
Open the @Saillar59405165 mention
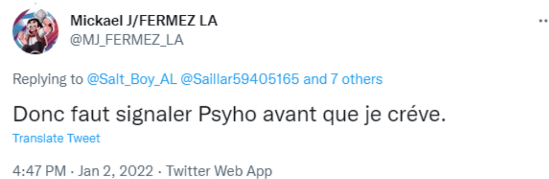point(240,80)
